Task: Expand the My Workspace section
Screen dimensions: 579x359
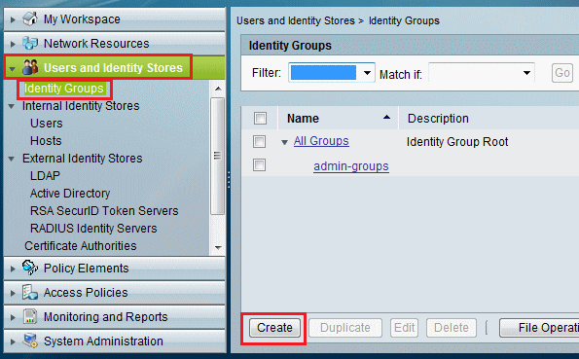Action: [13, 19]
